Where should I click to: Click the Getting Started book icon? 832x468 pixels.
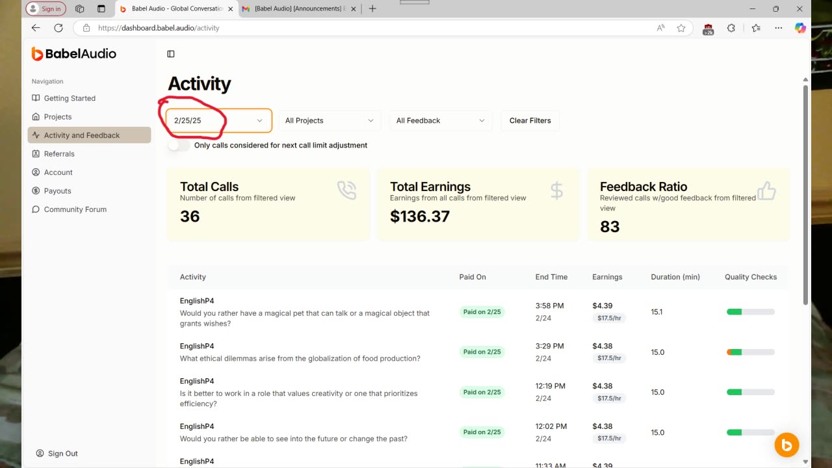pyautogui.click(x=36, y=98)
